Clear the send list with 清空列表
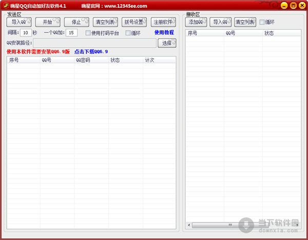Image resolution: width=308 pixels, height=240 pixels. click(105, 22)
